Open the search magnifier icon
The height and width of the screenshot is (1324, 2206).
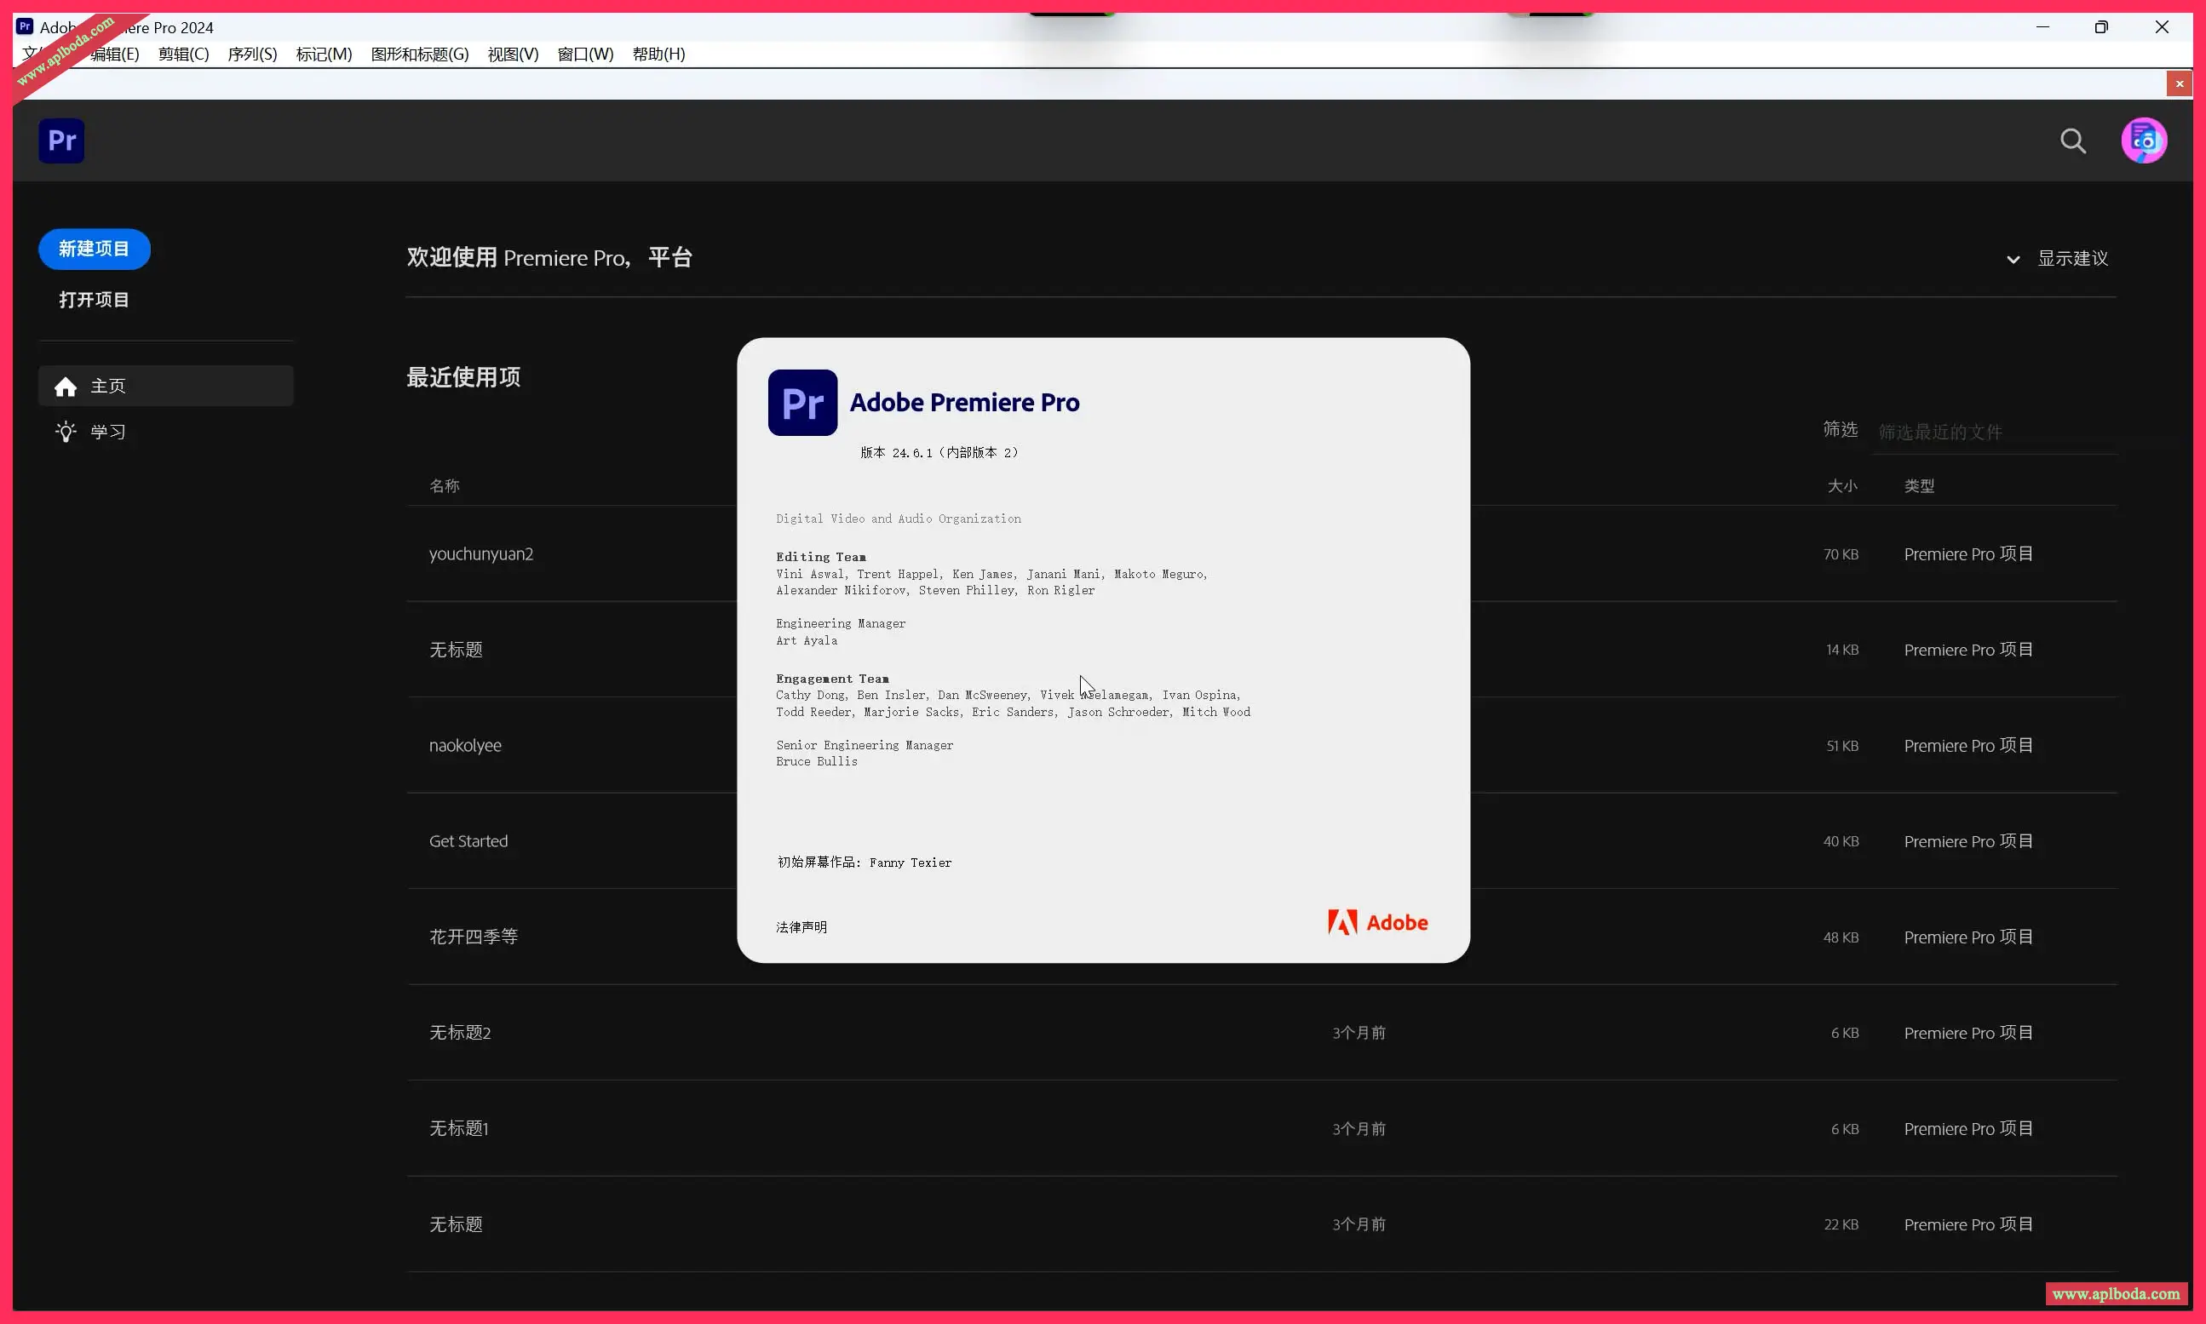[2072, 141]
